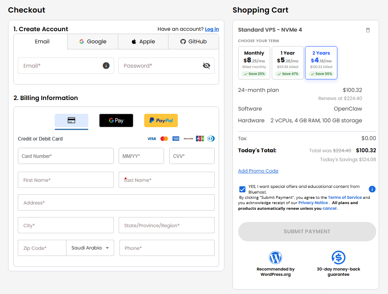The height and width of the screenshot is (294, 388).
Task: Click the Diners Club logo
Action: click(211, 138)
